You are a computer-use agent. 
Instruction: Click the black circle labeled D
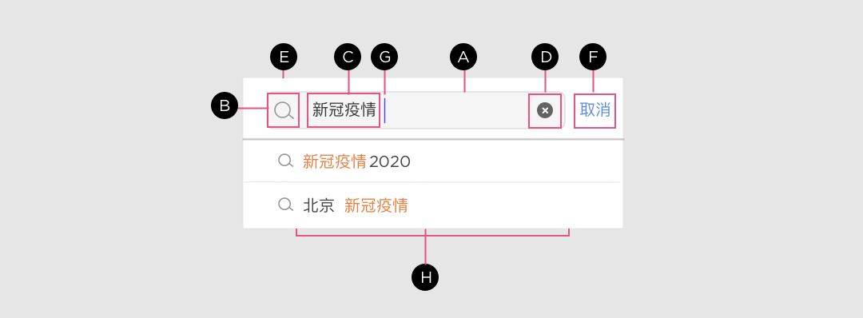[x=545, y=57]
